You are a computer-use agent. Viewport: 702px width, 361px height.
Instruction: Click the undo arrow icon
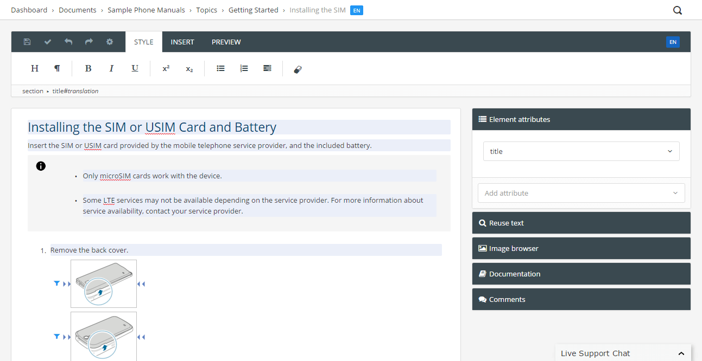(68, 42)
